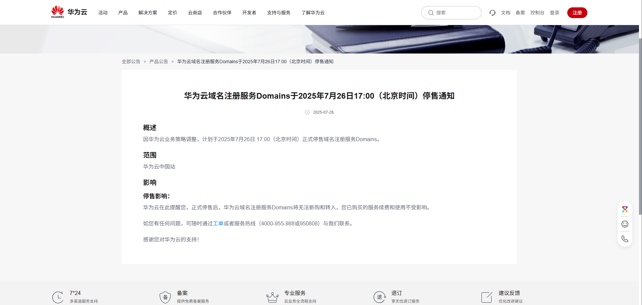Click the 工单 link in announcement text

[218, 223]
